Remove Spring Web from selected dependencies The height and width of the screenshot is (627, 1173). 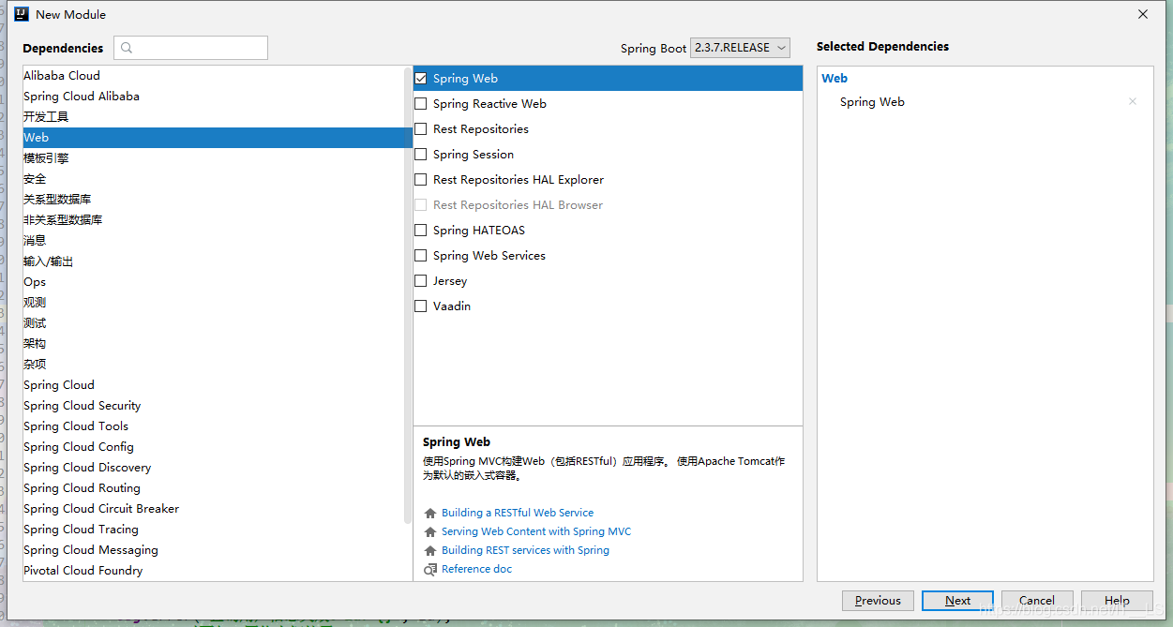(1133, 101)
